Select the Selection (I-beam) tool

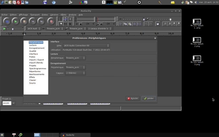click(61, 19)
